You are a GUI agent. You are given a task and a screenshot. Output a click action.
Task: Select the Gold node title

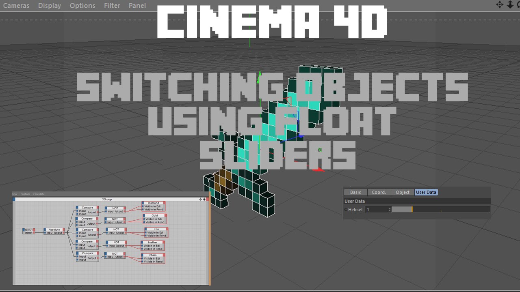point(155,215)
